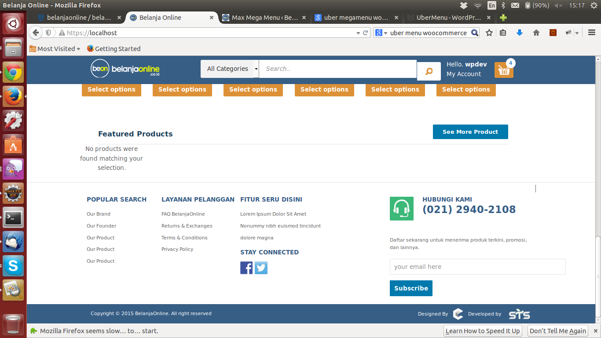Bookmark this page with star icon
601x338 pixels.
point(489,33)
